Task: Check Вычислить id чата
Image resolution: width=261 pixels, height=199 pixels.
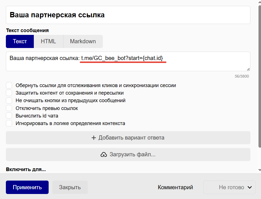Action: (9, 116)
